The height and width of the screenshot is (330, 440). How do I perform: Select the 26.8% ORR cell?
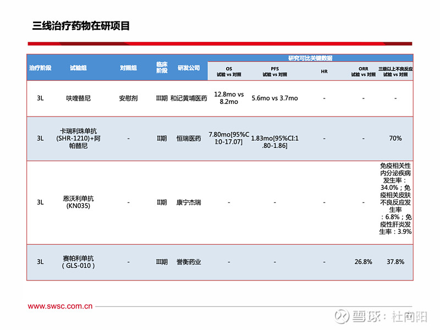pyautogui.click(x=364, y=262)
